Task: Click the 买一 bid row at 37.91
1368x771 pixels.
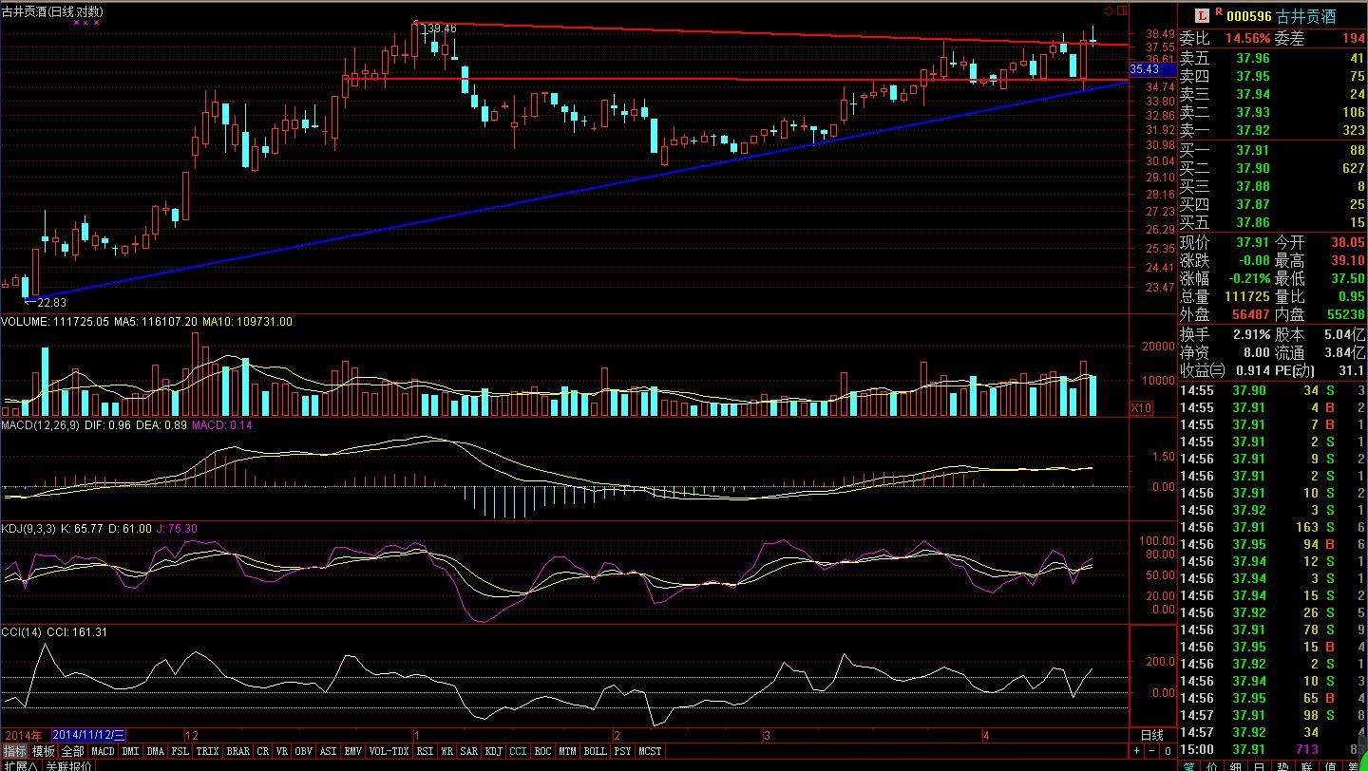Action: point(1273,149)
